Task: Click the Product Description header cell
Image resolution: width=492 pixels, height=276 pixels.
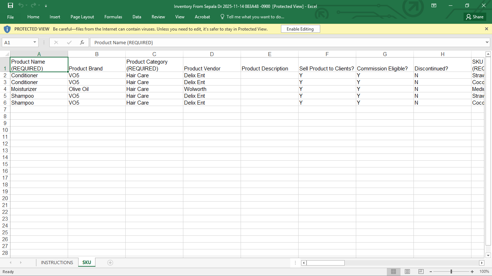Action: click(269, 65)
